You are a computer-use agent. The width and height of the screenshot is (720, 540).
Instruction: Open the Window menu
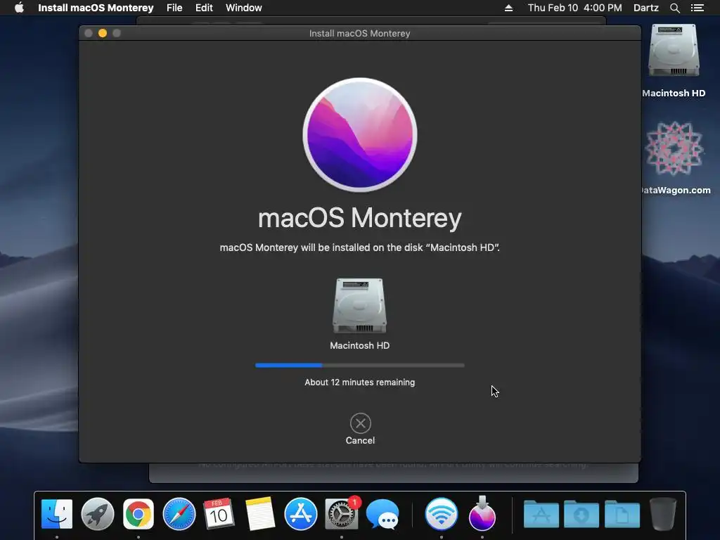(x=244, y=8)
